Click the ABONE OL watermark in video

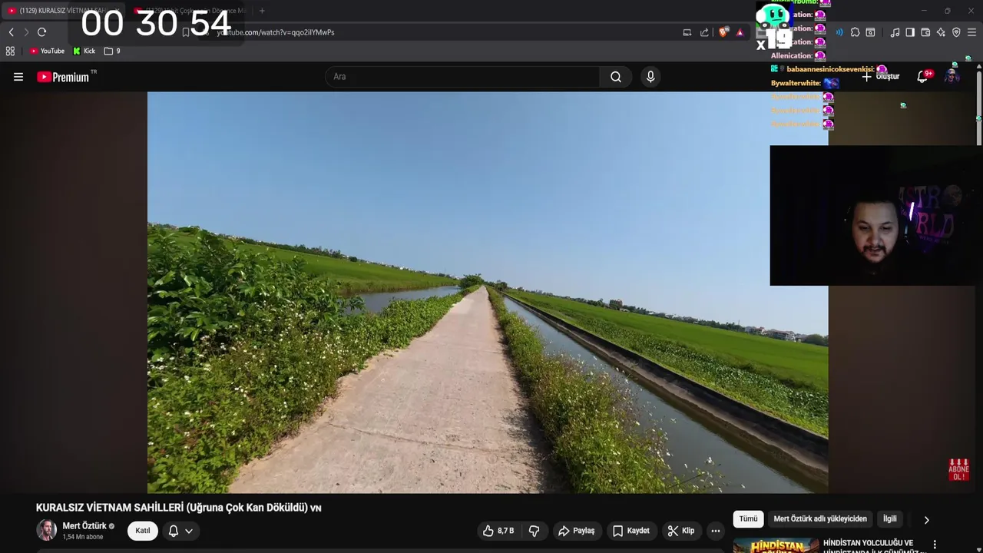[x=958, y=469]
